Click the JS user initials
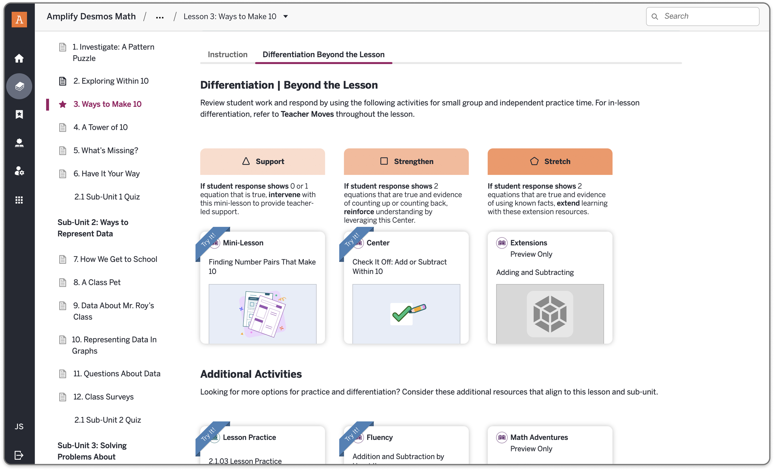This screenshot has height=470, width=774. click(x=19, y=426)
